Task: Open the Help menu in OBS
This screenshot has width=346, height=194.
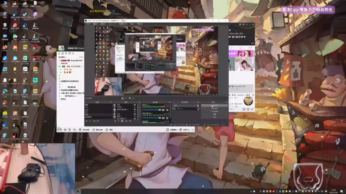Action: [x=140, y=24]
